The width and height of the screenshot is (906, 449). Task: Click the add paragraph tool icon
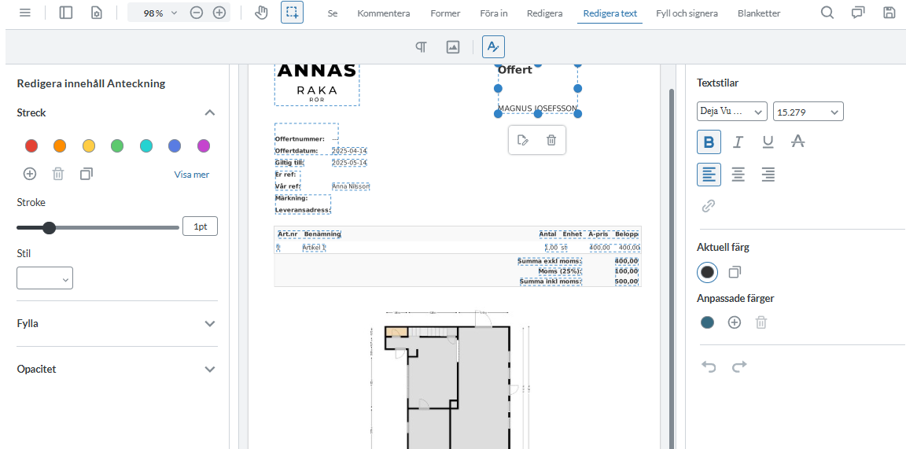422,47
